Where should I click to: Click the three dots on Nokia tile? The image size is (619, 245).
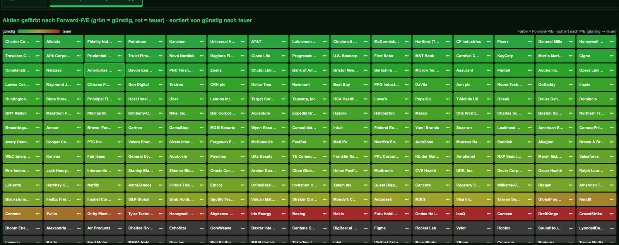coord(366,214)
